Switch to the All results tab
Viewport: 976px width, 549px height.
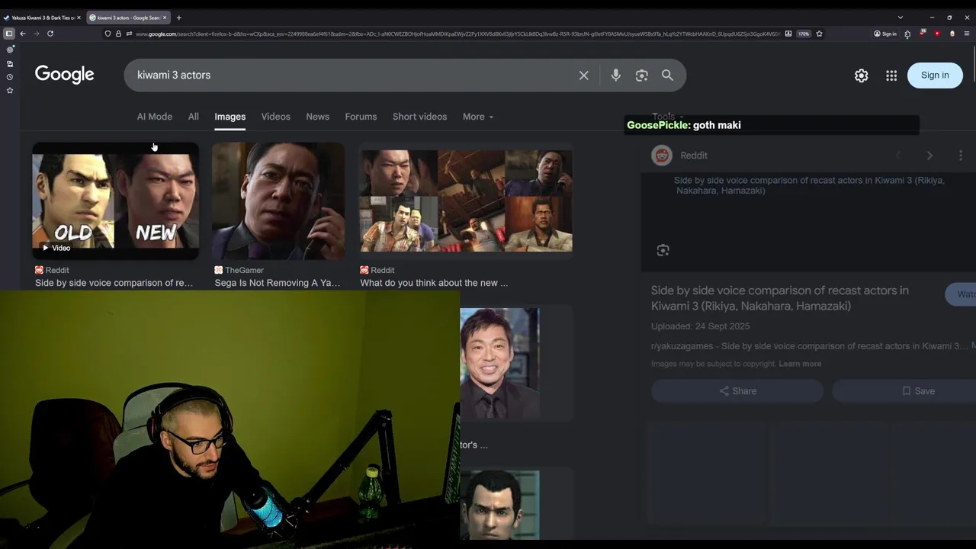[x=194, y=117]
